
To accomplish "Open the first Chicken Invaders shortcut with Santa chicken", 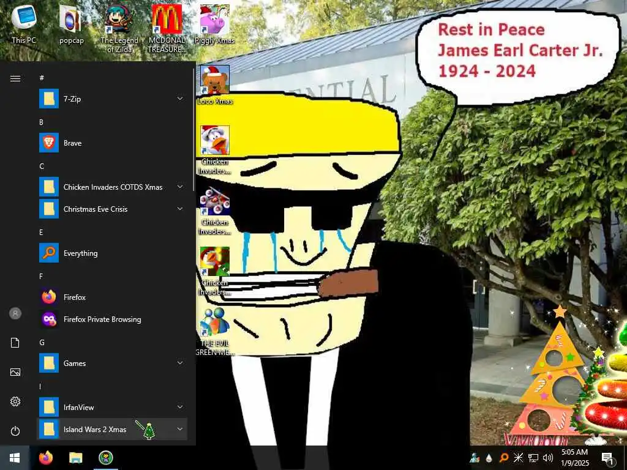I will (x=215, y=150).
